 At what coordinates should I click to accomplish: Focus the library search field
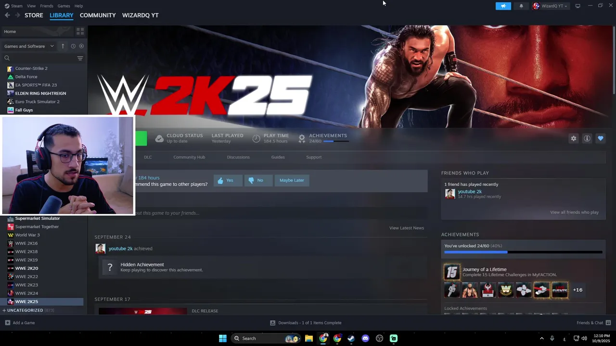click(40, 58)
